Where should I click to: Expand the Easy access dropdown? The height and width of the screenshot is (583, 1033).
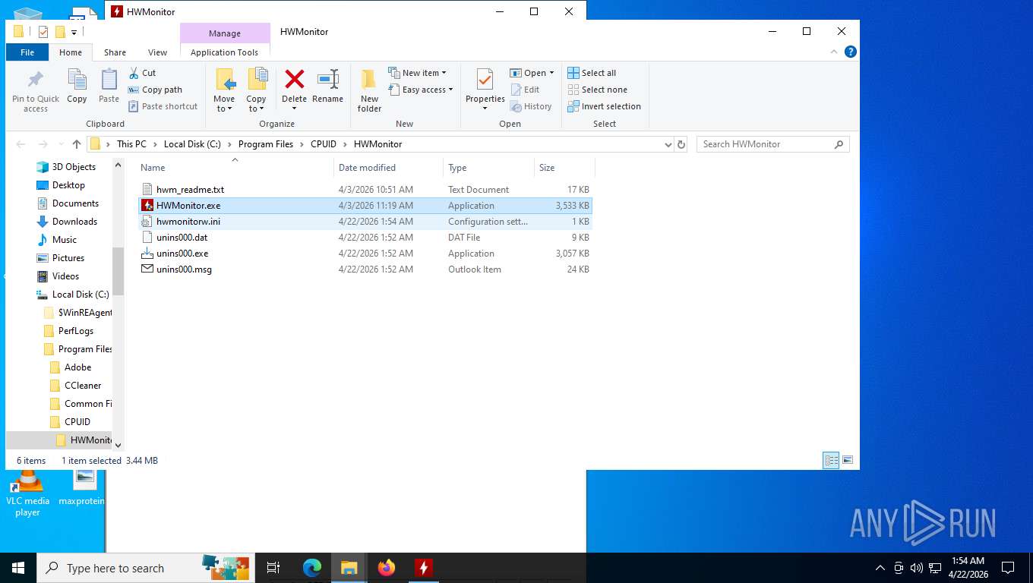point(420,90)
